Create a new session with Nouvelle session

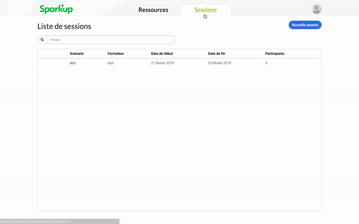click(x=305, y=25)
